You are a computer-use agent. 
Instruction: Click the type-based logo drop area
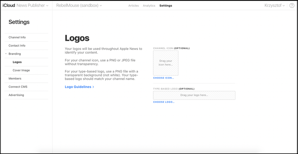[194, 95]
